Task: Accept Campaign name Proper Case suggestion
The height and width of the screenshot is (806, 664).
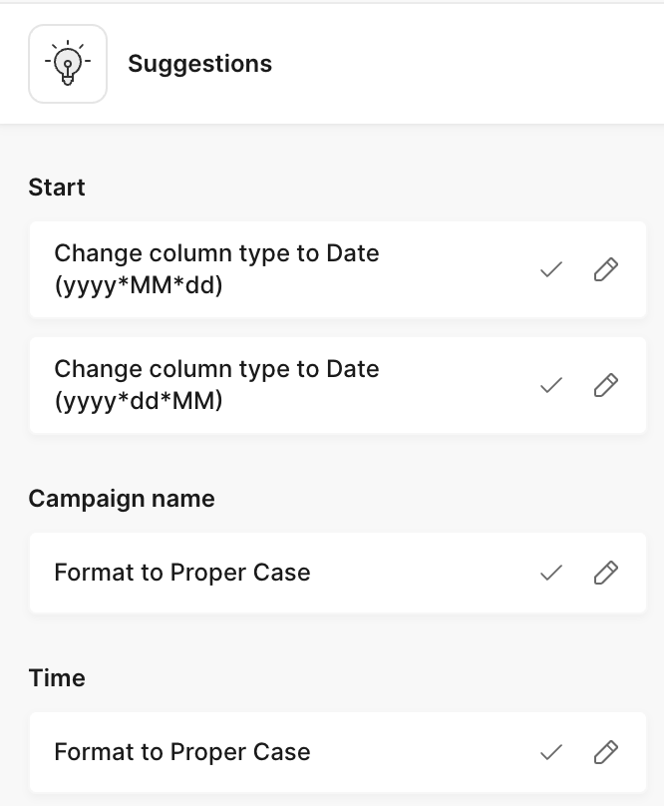Action: point(551,573)
